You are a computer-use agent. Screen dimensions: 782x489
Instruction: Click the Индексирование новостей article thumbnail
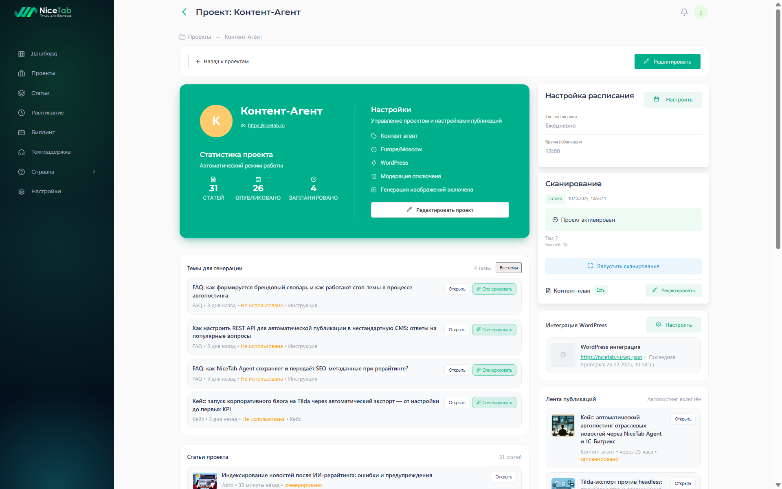pos(204,481)
